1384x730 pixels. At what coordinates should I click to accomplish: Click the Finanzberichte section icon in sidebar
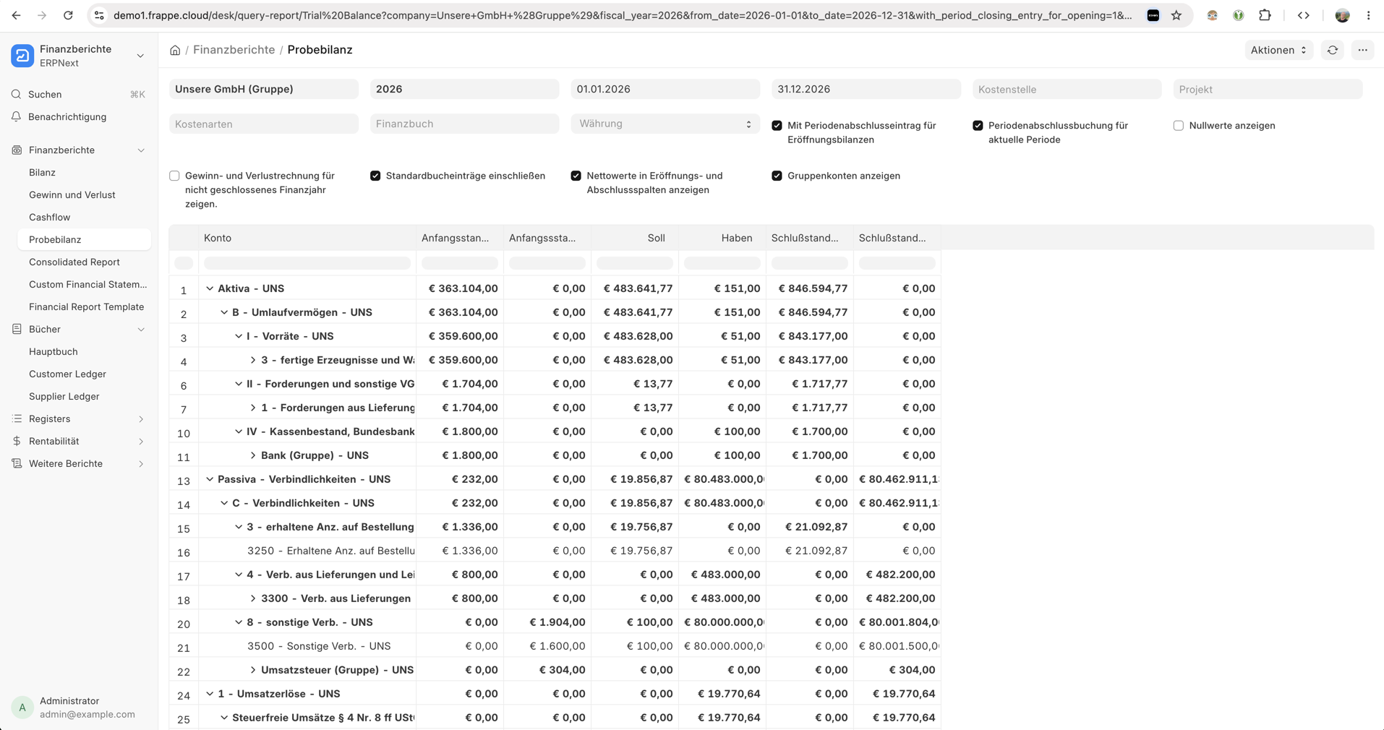point(17,150)
